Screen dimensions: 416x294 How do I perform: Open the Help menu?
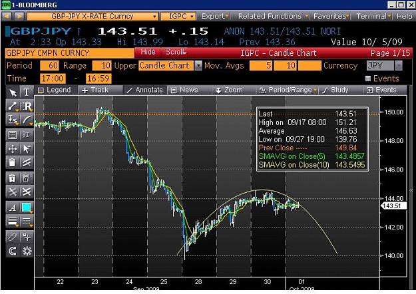404,16
